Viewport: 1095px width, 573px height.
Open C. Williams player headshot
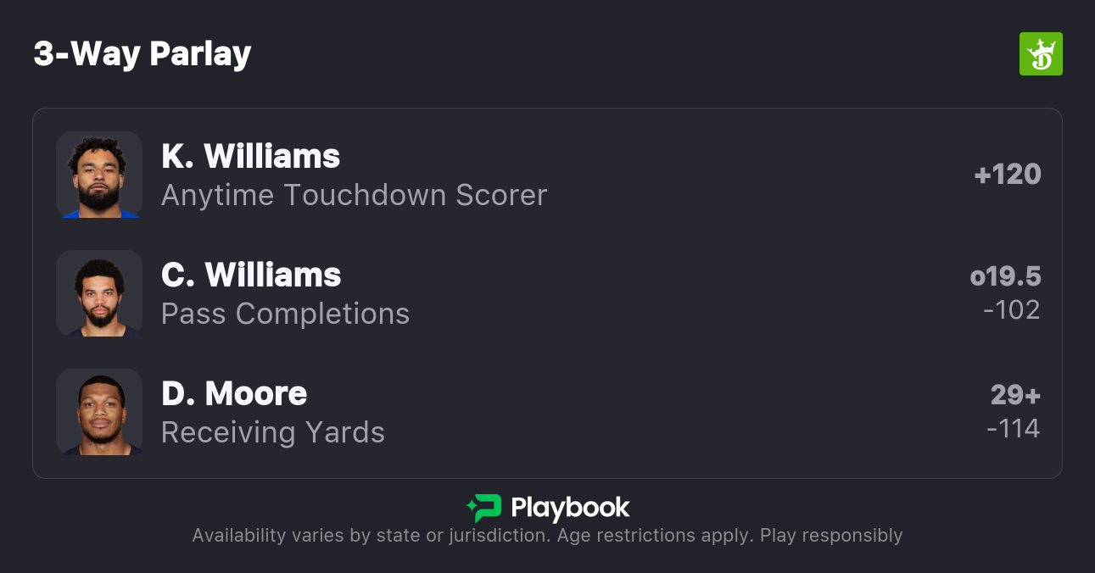[x=99, y=293]
